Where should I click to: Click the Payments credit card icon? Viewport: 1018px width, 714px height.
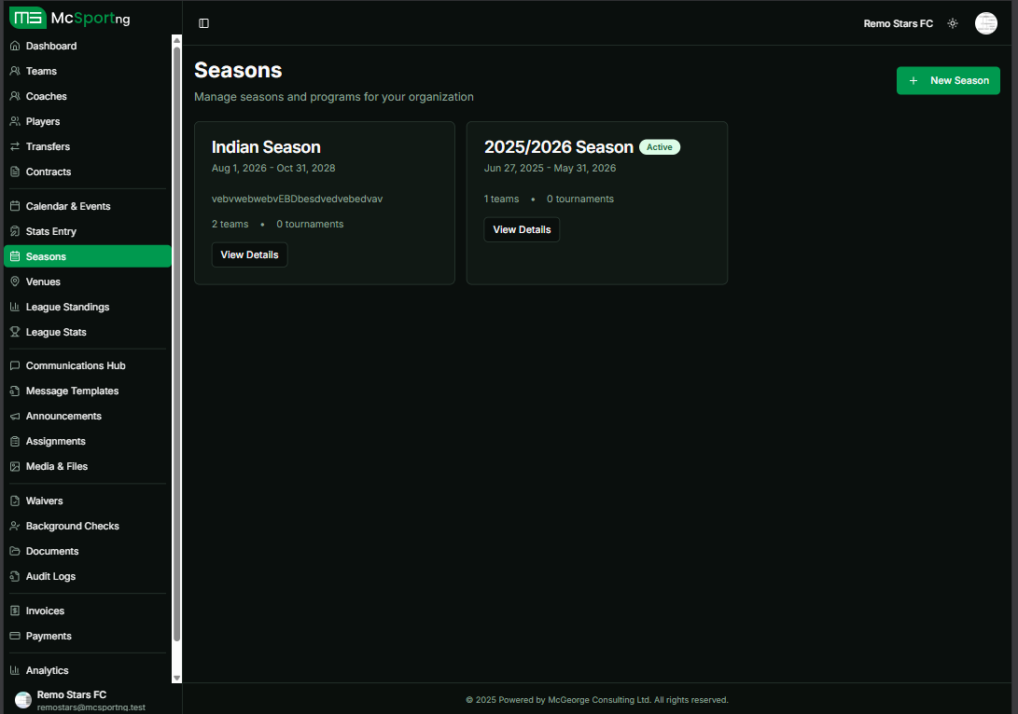(15, 636)
